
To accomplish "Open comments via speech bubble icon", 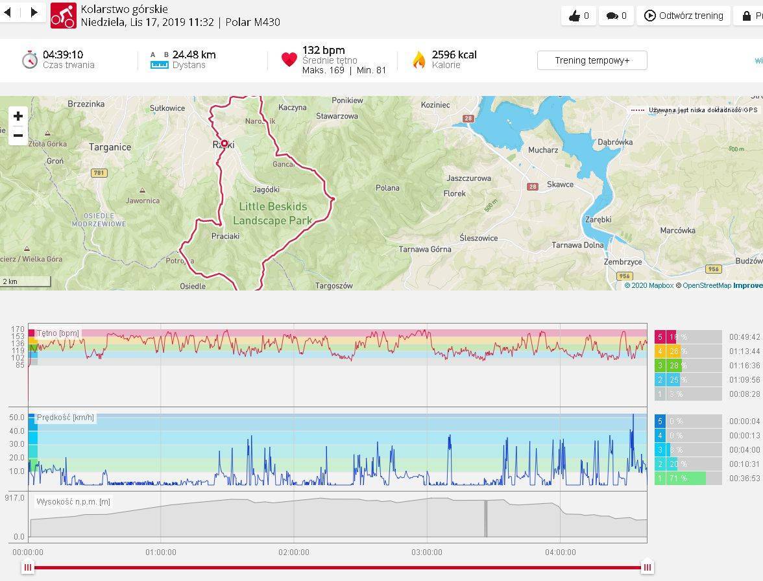I will tap(616, 16).
